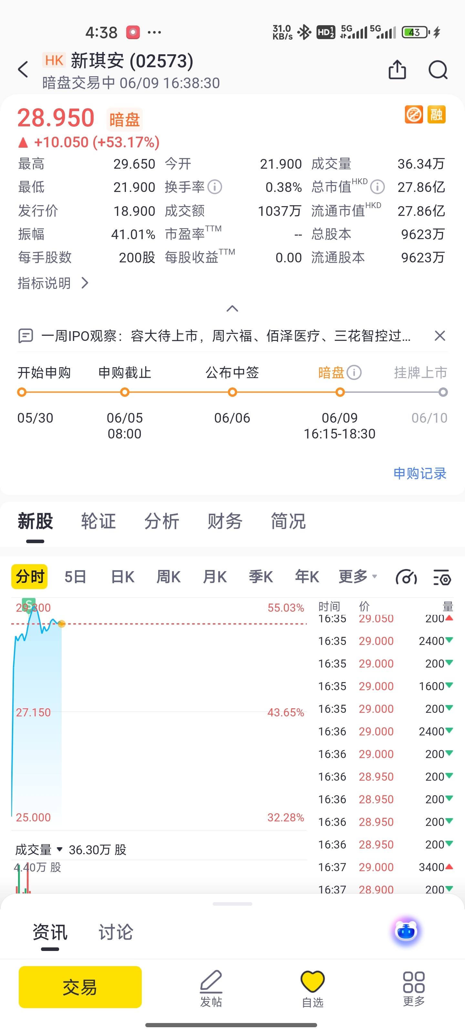Tap the yellow 交易 button
Viewport: 465px width, 1034px height.
[80, 987]
